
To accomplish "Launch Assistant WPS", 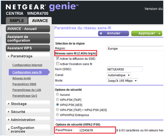I will 28,48.
